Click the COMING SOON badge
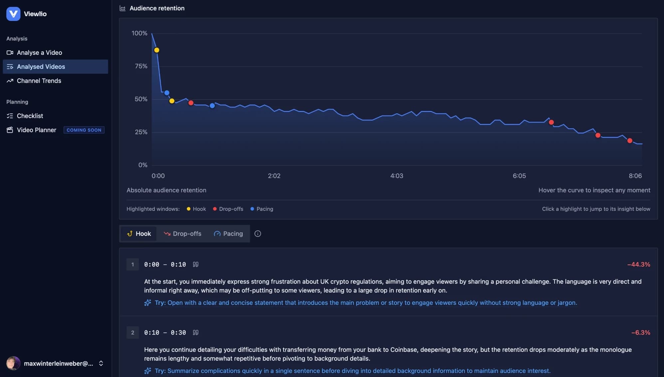 click(x=84, y=130)
